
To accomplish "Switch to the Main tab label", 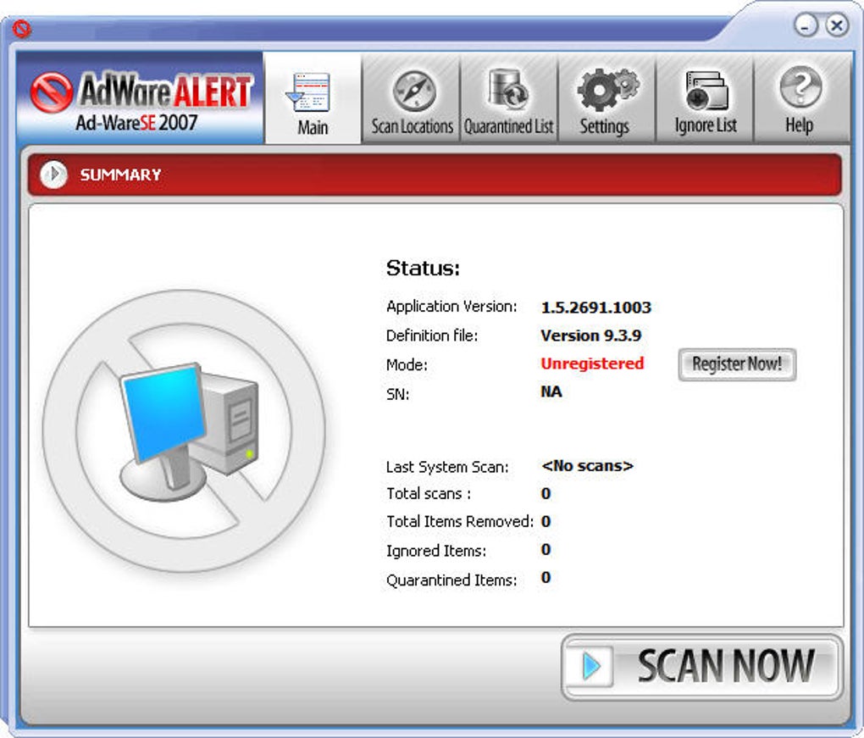I will coord(313,128).
